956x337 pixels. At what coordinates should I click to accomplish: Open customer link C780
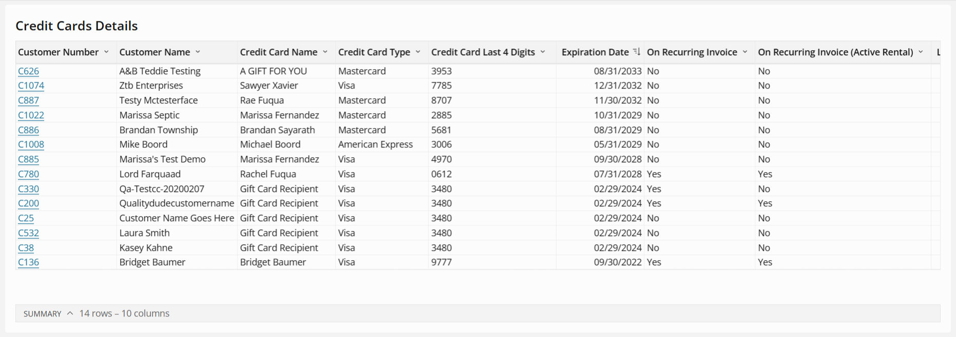pos(28,174)
